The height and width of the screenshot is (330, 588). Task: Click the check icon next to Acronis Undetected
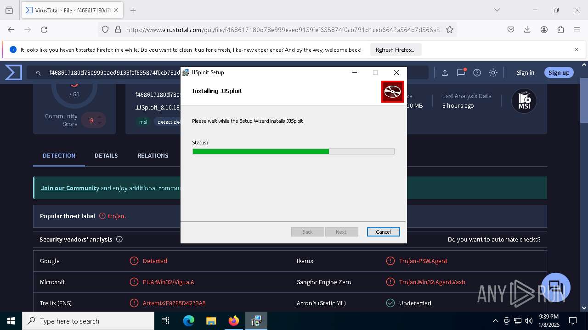(x=390, y=303)
